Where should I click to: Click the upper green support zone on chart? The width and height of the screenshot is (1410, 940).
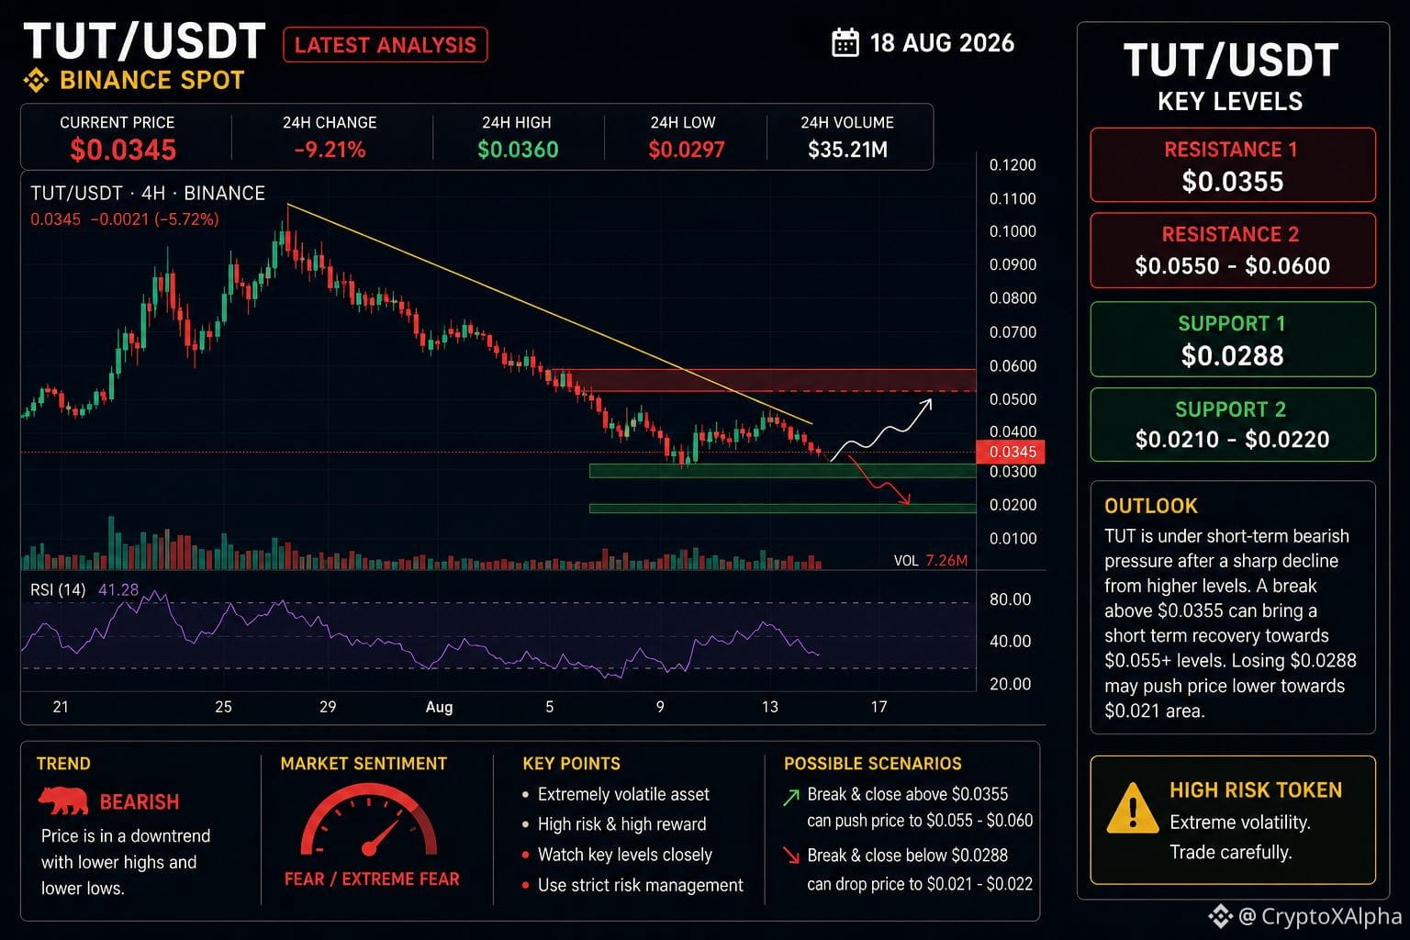point(782,471)
